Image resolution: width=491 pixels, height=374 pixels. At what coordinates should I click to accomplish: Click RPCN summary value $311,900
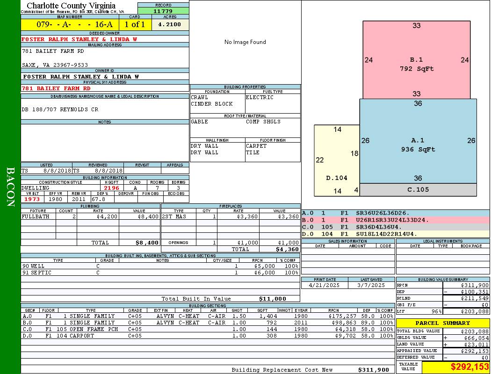475,286
